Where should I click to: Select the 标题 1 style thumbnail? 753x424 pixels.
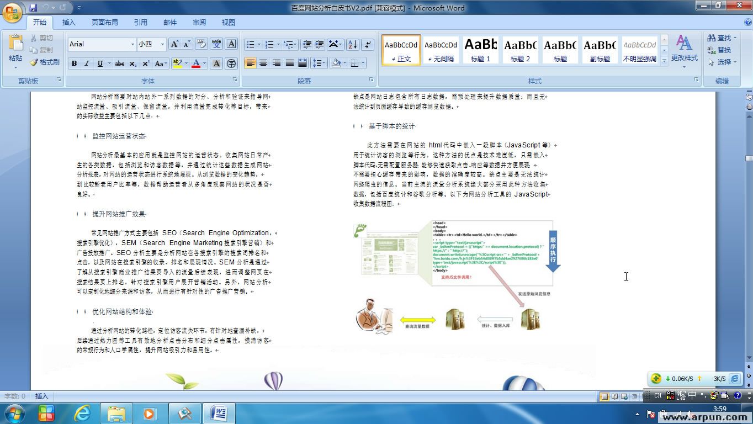[x=480, y=50]
